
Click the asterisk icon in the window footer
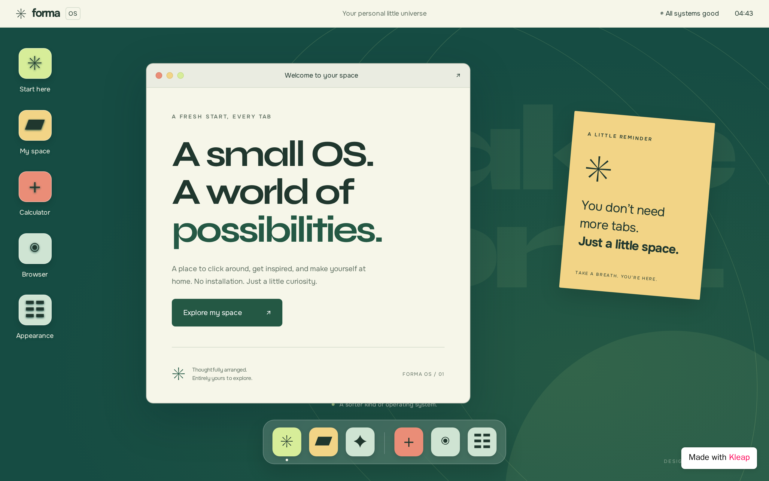(x=179, y=374)
